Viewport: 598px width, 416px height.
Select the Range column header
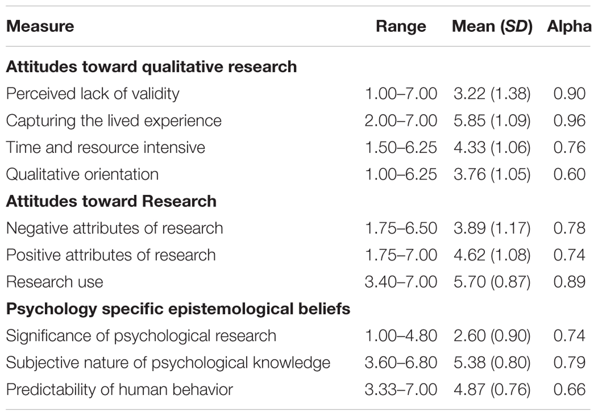pos(401,26)
